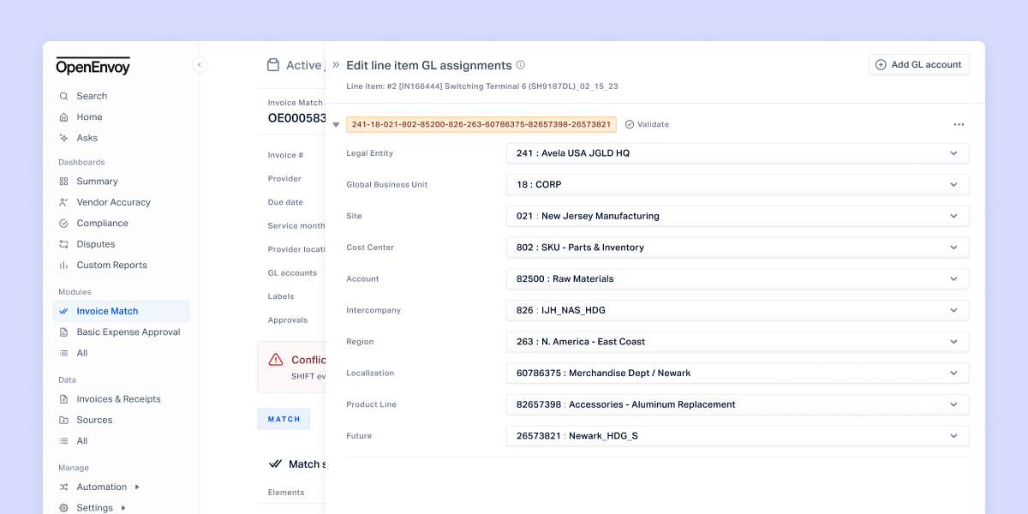
Task: Click the orange GL code string tag
Action: [x=481, y=124]
